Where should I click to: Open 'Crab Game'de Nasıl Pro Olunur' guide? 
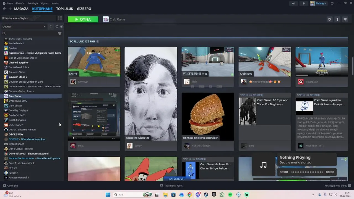(x=215, y=166)
